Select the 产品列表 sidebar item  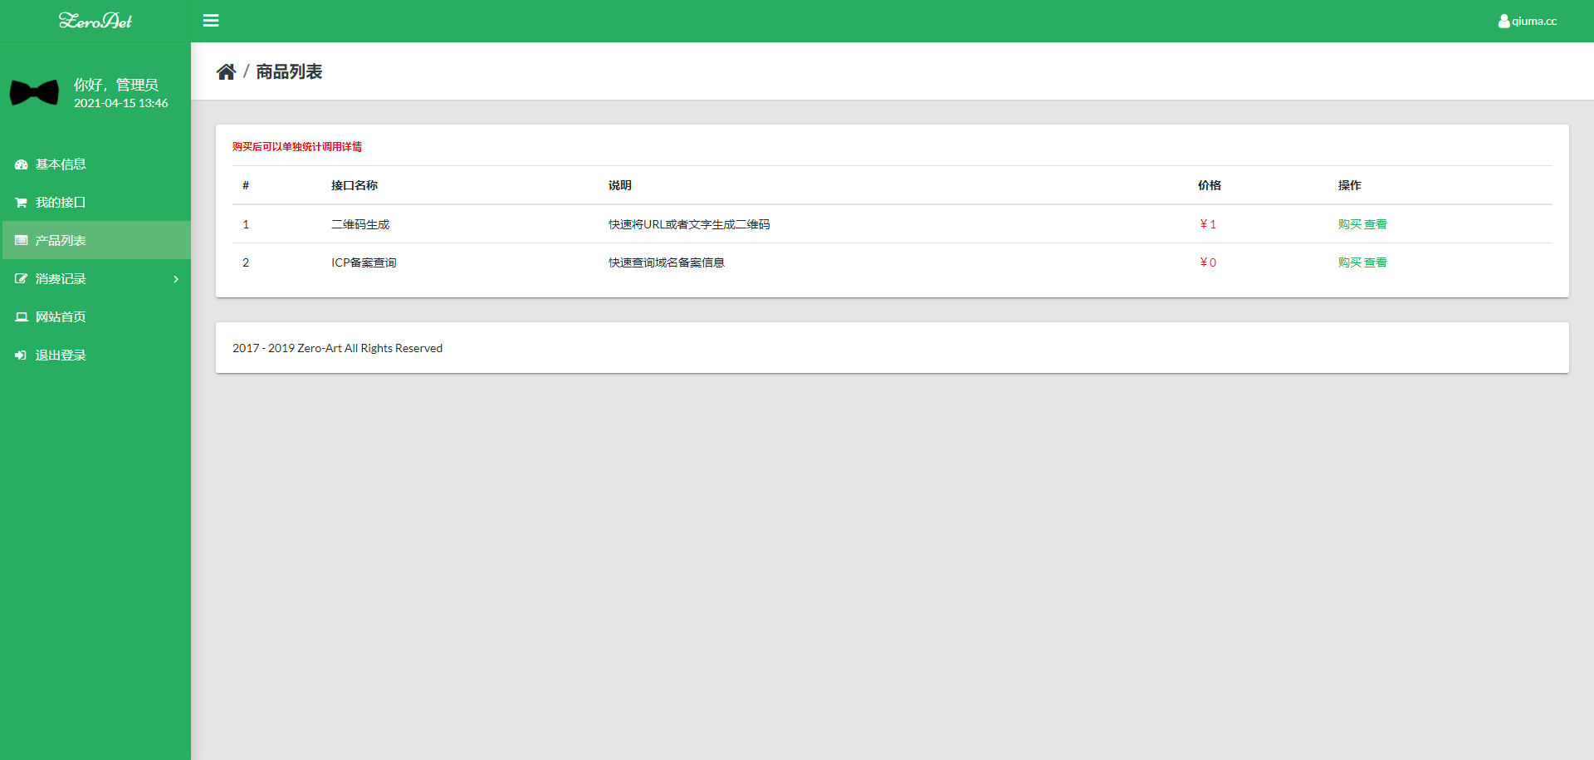click(x=96, y=240)
